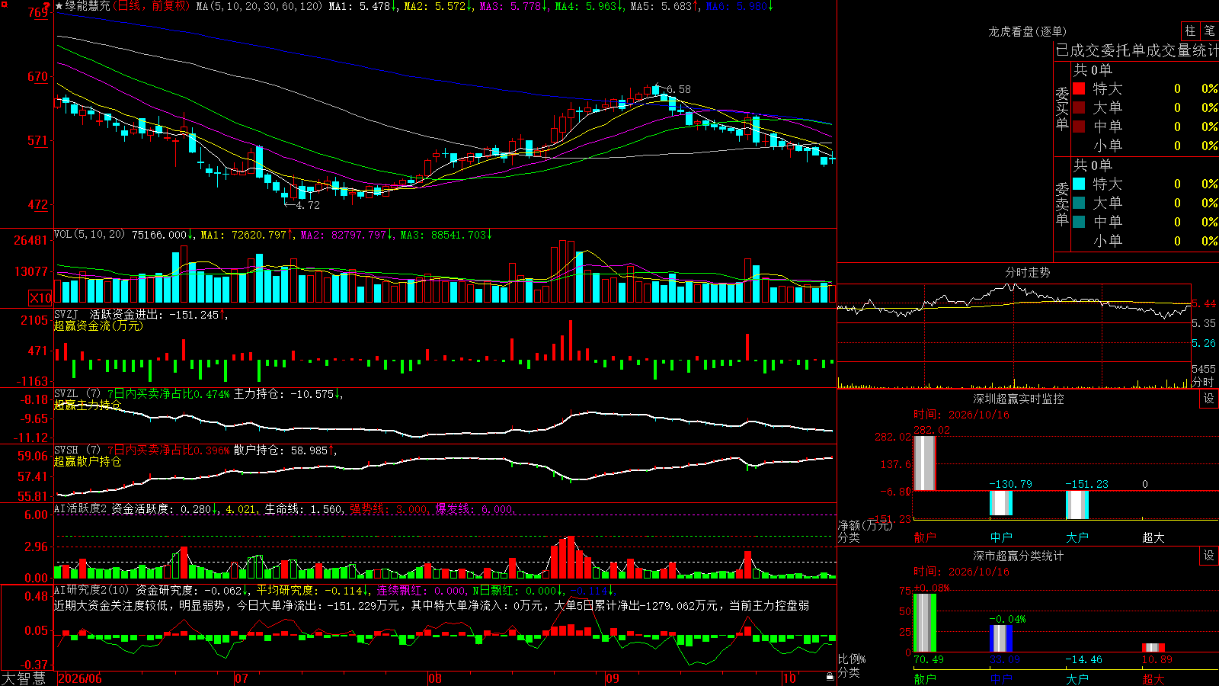The height and width of the screenshot is (686, 1219).
Task: Click the 龙虎看盘(逐单) panel title
Action: [x=1027, y=31]
